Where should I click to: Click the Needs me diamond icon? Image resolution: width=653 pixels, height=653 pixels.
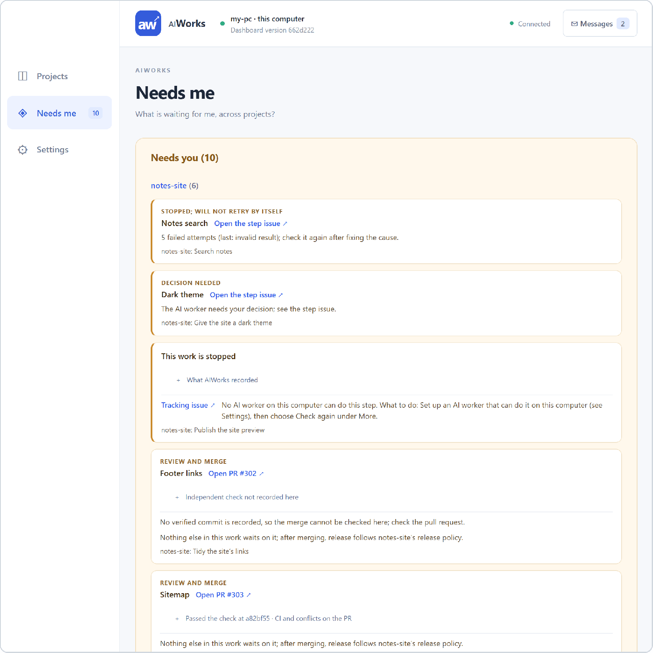click(23, 113)
